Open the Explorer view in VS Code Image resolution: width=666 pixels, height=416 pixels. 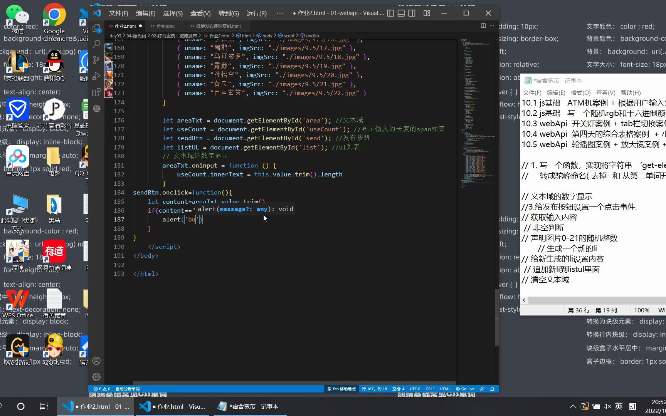96,28
